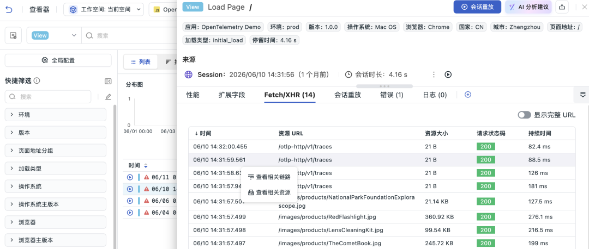Select 查看相关链路 in the context menu

point(269,177)
